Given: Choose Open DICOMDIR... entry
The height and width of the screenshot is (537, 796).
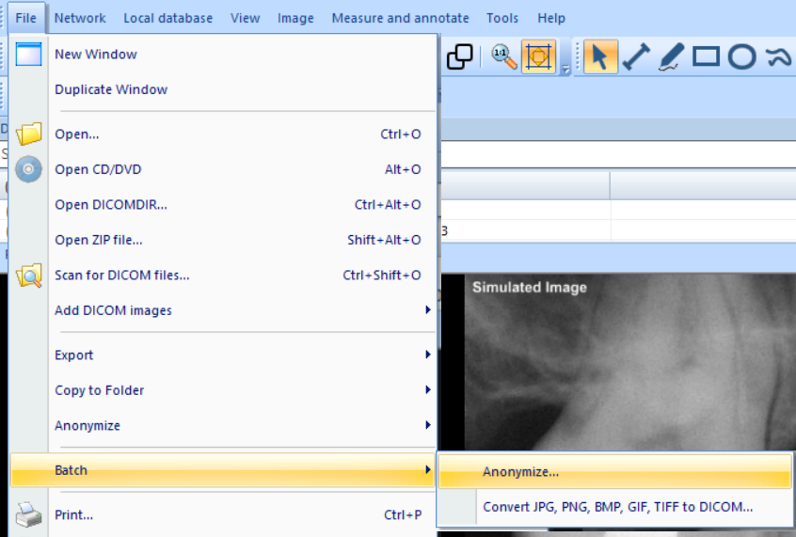Looking at the screenshot, I should click(223, 204).
